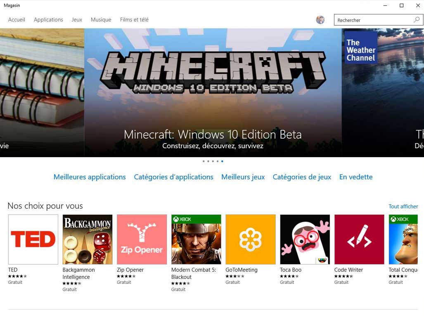
Task: Open the GoToMeeting app icon
Action: click(x=251, y=239)
